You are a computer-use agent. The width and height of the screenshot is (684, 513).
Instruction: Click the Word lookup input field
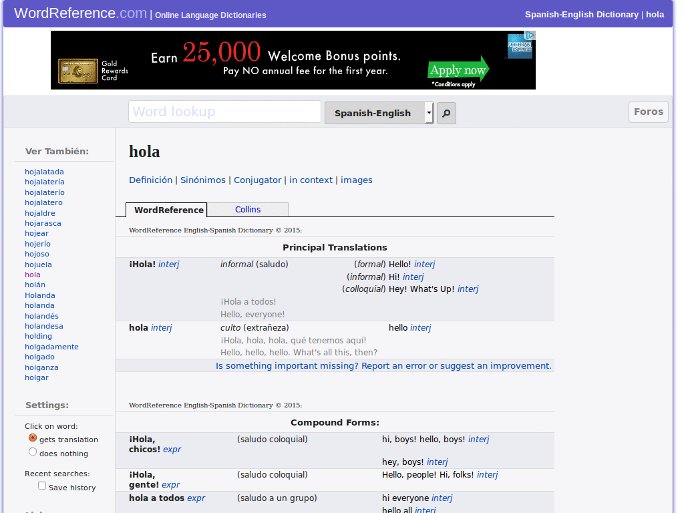tap(224, 112)
